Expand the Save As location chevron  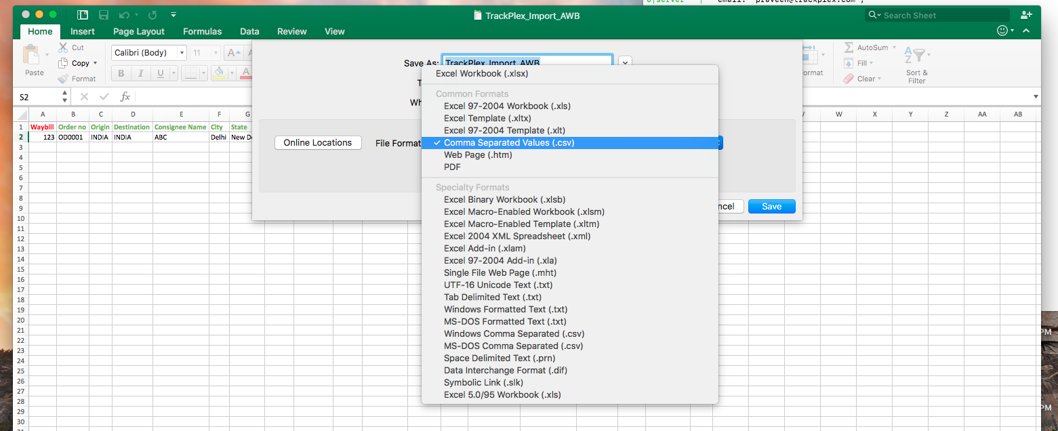tap(625, 62)
